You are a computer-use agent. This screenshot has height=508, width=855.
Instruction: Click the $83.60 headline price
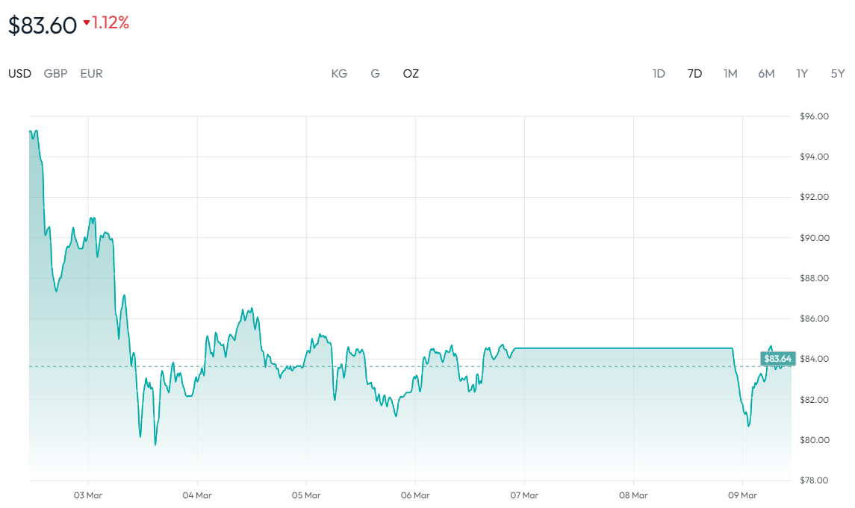click(43, 25)
